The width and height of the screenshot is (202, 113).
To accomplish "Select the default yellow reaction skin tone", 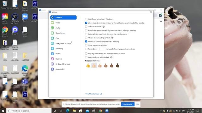I will [88, 66].
